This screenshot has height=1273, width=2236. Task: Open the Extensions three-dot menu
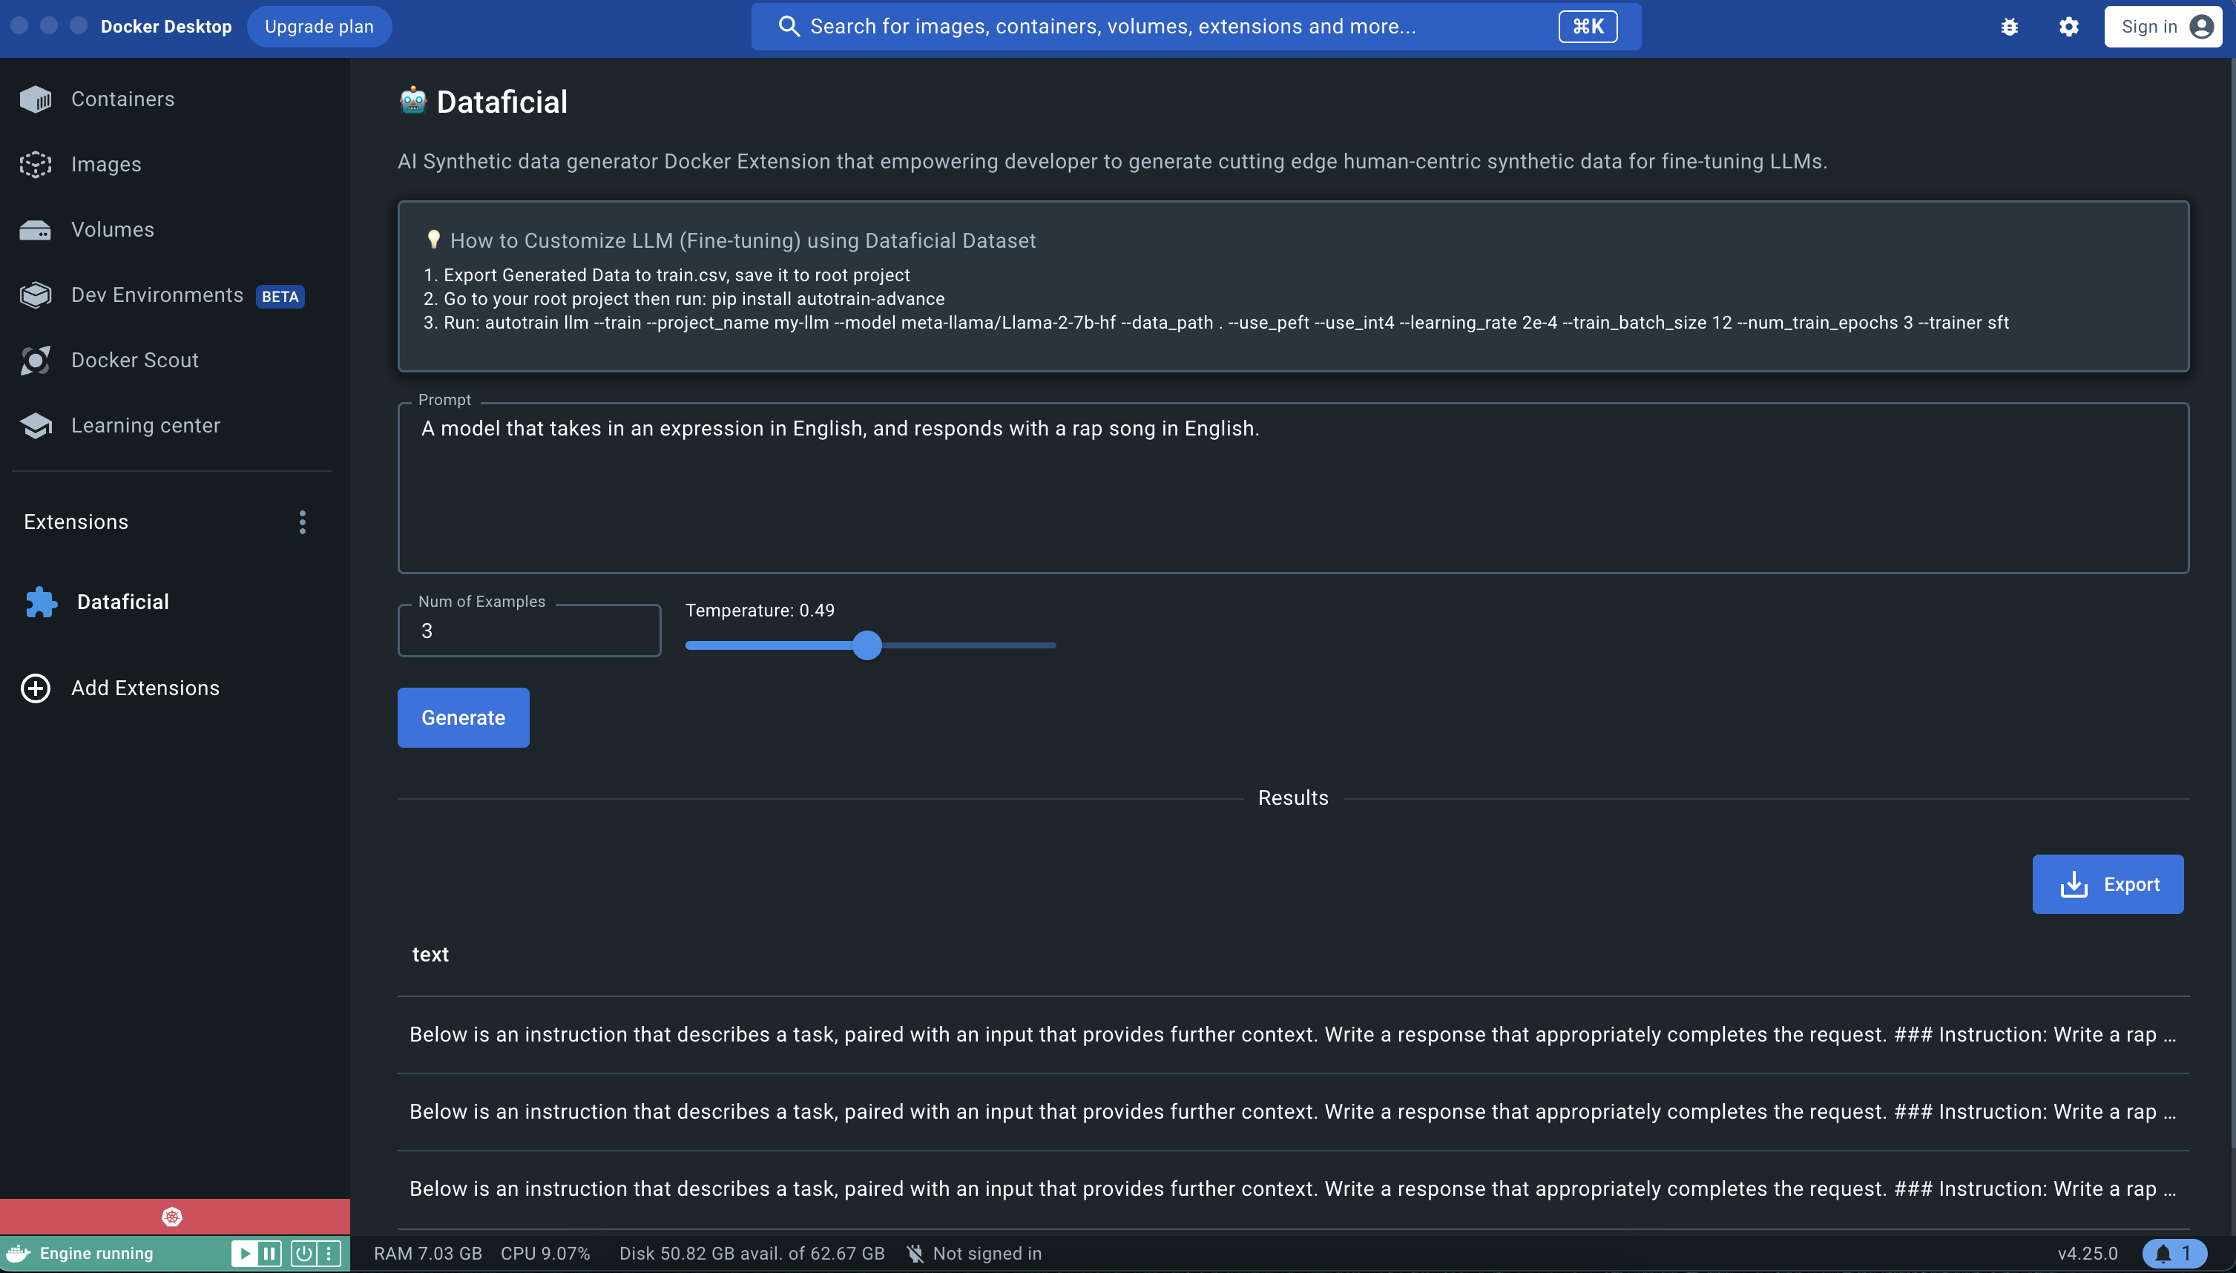(x=303, y=522)
